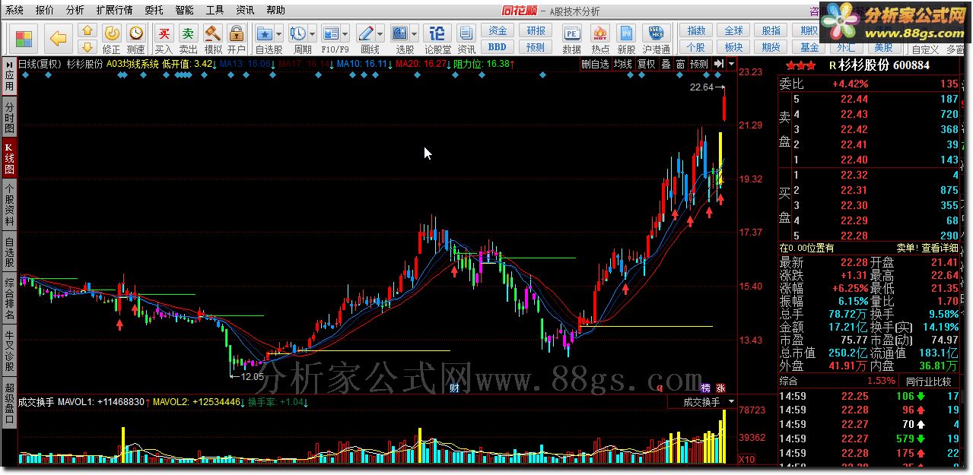Open the 新股 new stocks icon
Image resolution: width=973 pixels, height=475 pixels.
point(626,33)
